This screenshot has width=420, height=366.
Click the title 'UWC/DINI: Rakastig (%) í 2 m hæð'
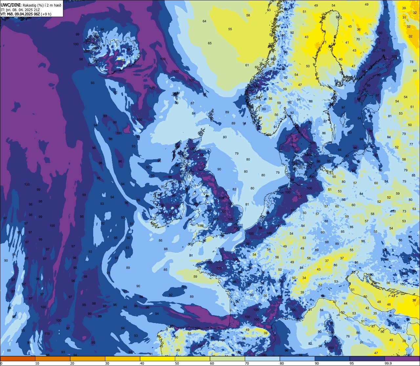[x=31, y=6]
